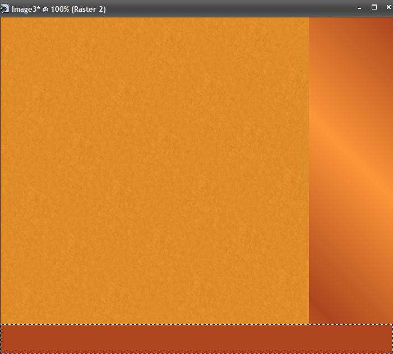Click the upper-right area of textured orange panel
Image resolution: width=393 pixels, height=354 pixels.
280,39
